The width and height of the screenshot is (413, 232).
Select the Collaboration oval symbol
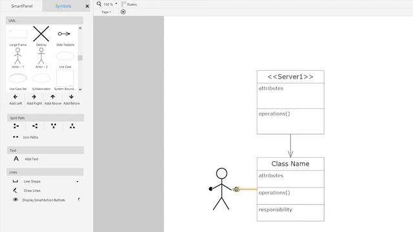tap(41, 78)
